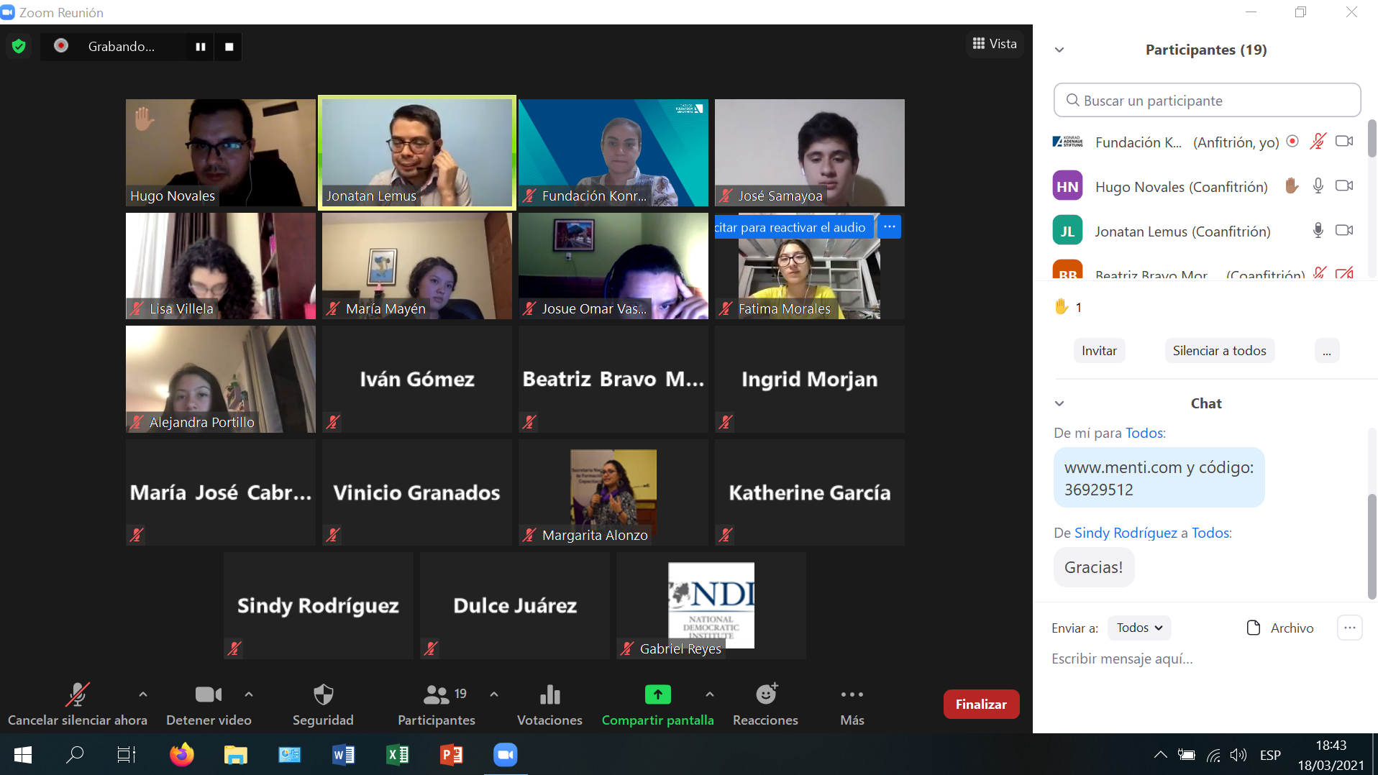The height and width of the screenshot is (775, 1378).
Task: Click the Silenciar a todos button
Action: (x=1219, y=351)
